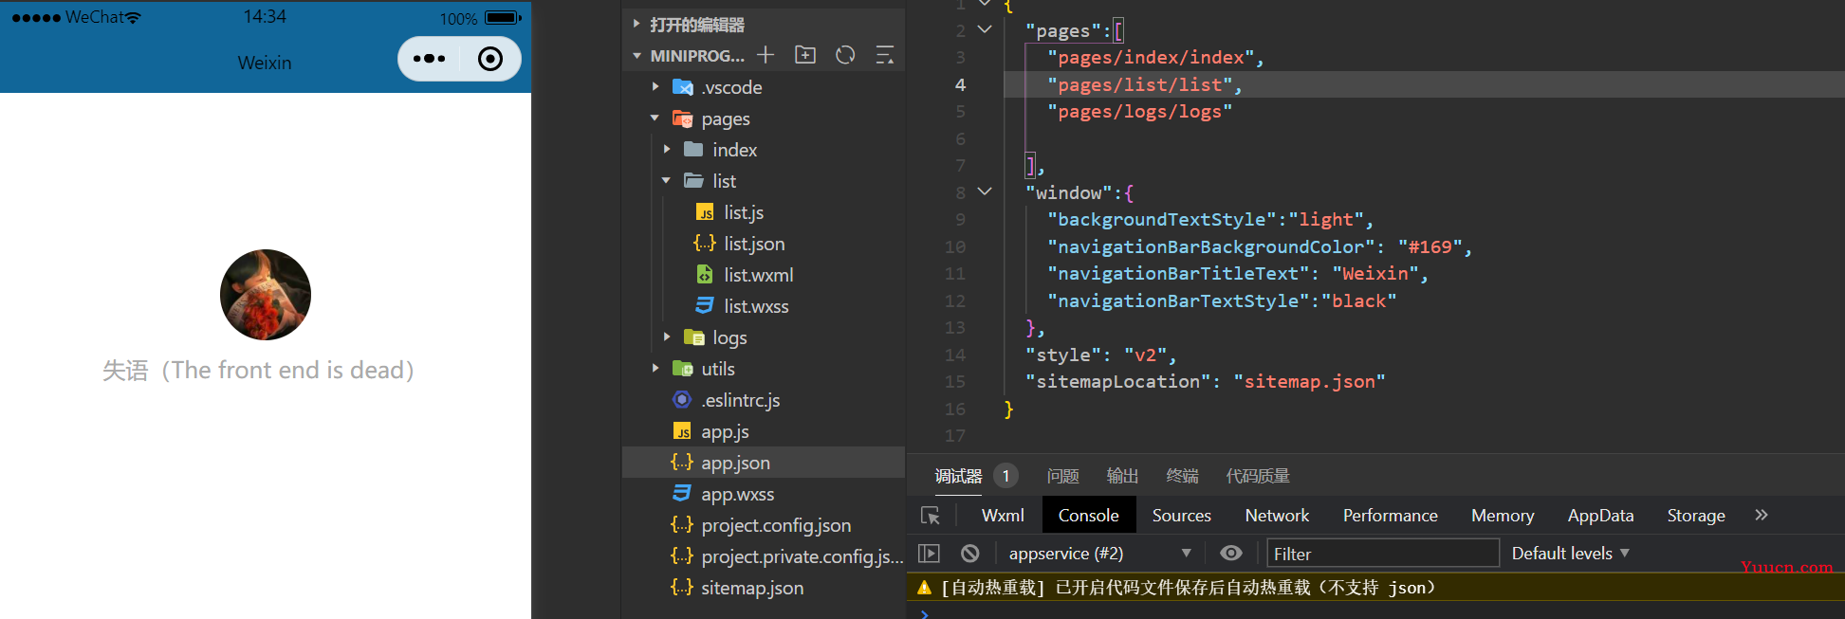Screen dimensions: 1845x619
Task: Click the pages folder icon
Action: click(682, 118)
